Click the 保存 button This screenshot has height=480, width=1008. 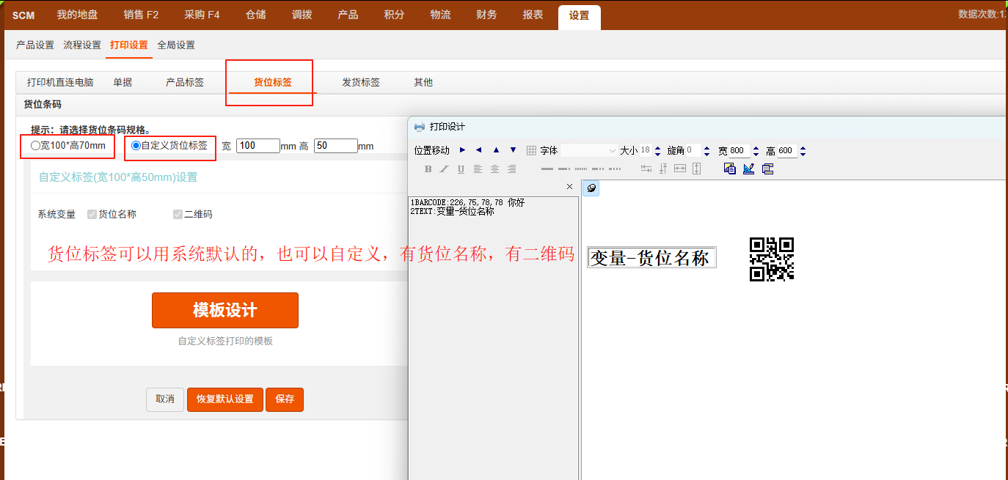pyautogui.click(x=285, y=399)
